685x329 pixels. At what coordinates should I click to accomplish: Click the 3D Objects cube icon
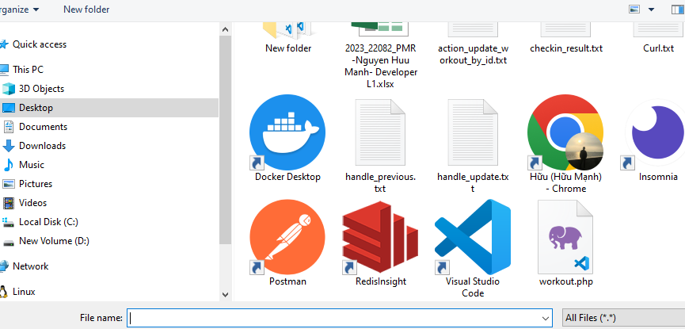(9, 89)
